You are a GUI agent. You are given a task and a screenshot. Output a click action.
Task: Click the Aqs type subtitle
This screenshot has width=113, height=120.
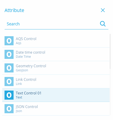point(18,43)
